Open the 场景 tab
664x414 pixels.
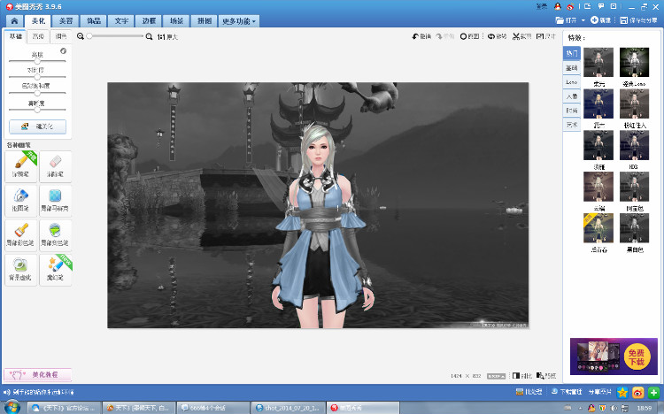coord(176,20)
